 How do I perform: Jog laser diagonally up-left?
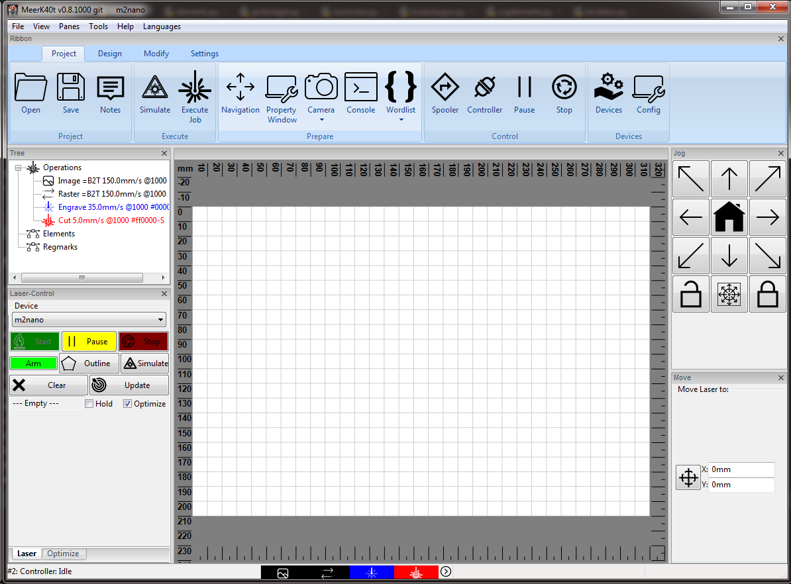[690, 179]
